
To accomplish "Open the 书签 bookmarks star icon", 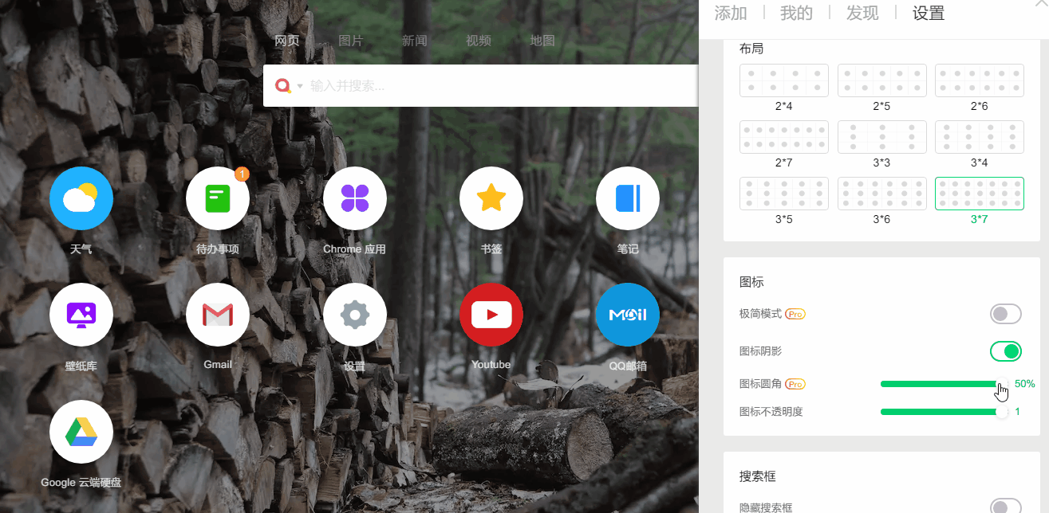I will [x=491, y=198].
